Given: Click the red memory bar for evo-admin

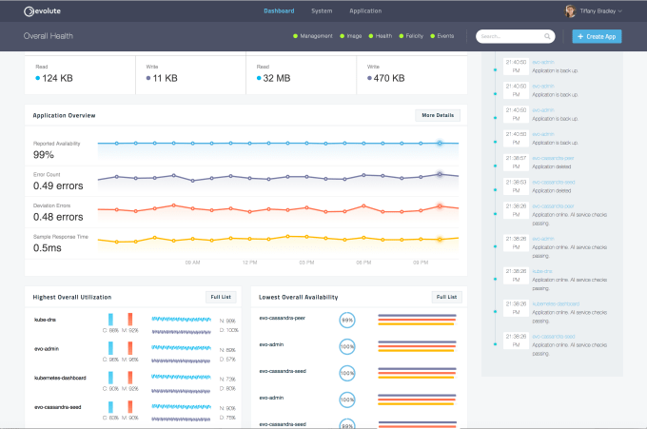Looking at the screenshot, I should pyautogui.click(x=130, y=348).
